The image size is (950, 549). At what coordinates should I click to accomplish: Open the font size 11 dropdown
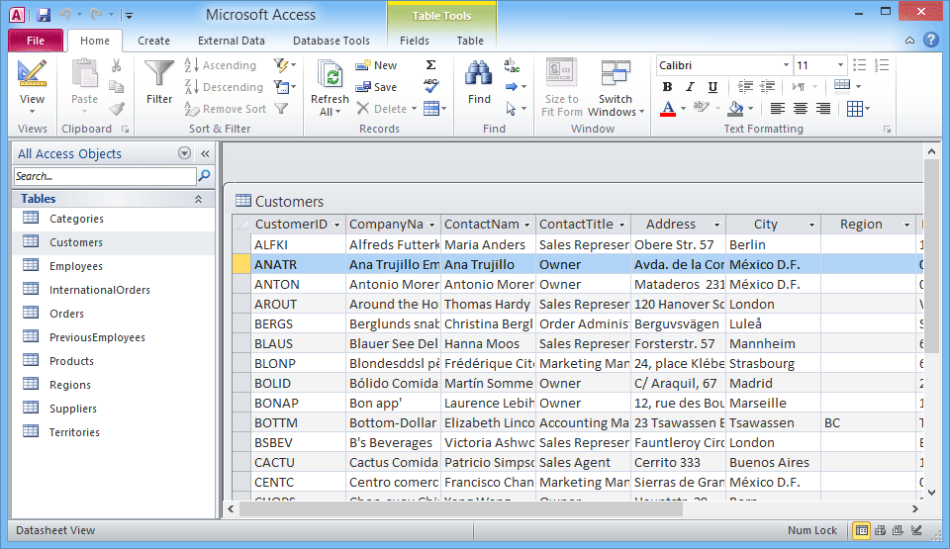(x=840, y=65)
